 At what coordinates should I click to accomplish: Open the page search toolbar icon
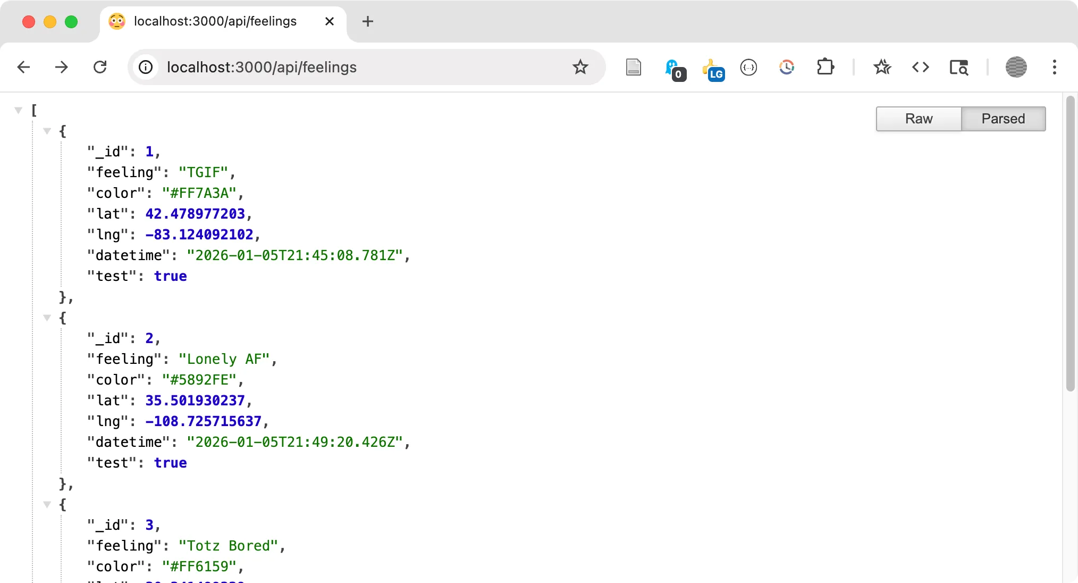point(958,68)
